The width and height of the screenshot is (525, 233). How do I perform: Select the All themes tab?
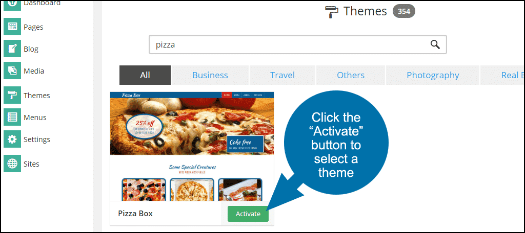145,75
